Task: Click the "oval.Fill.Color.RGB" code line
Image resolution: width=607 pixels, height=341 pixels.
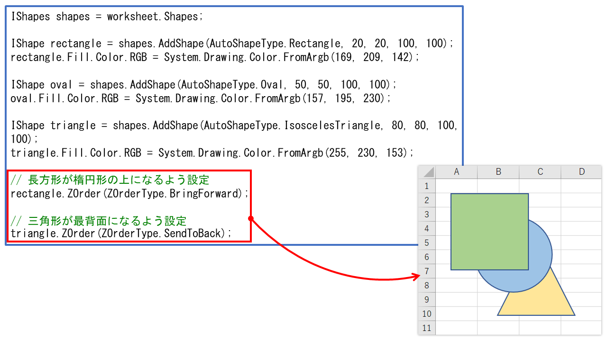Action: click(201, 99)
